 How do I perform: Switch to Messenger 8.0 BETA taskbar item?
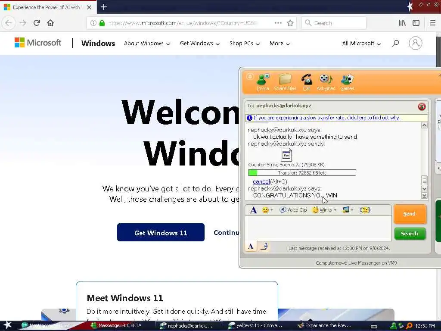point(117,325)
